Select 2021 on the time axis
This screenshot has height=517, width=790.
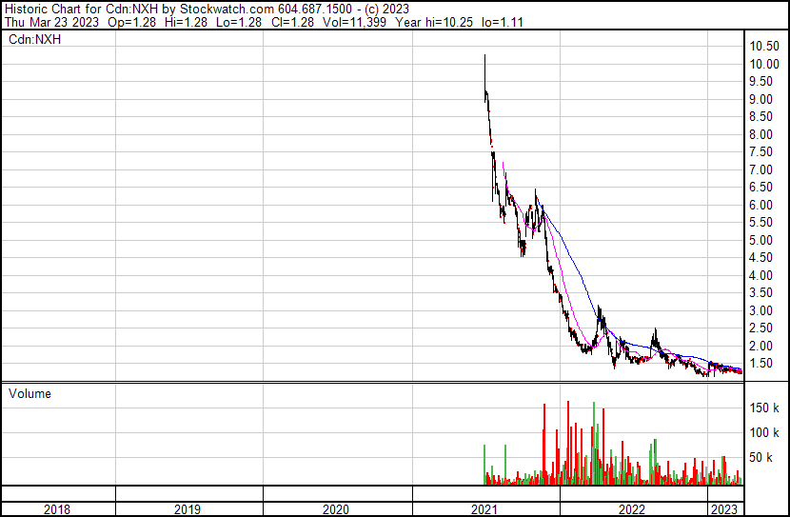coord(484,509)
